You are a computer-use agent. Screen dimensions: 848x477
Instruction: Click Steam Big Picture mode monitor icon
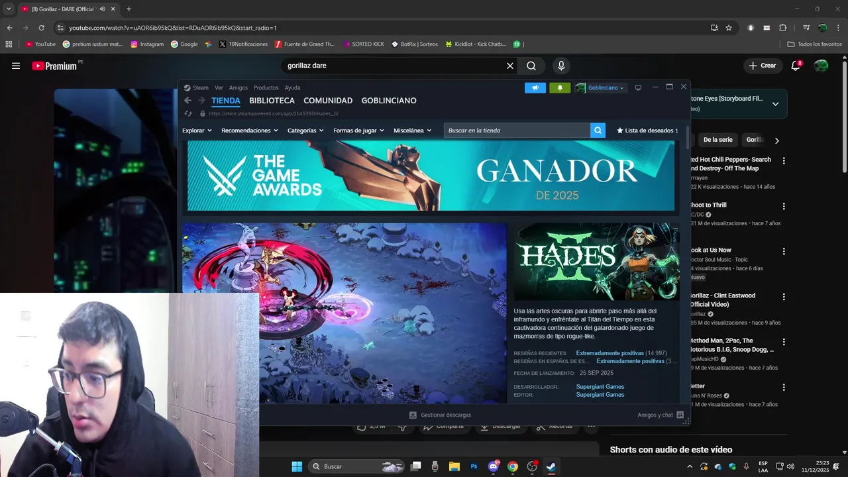coord(638,87)
